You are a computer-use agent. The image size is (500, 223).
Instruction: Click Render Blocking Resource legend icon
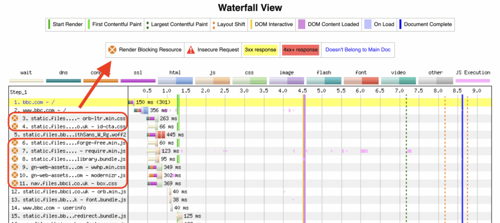point(112,50)
